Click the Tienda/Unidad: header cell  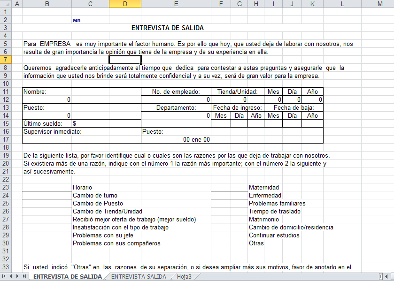click(238, 91)
